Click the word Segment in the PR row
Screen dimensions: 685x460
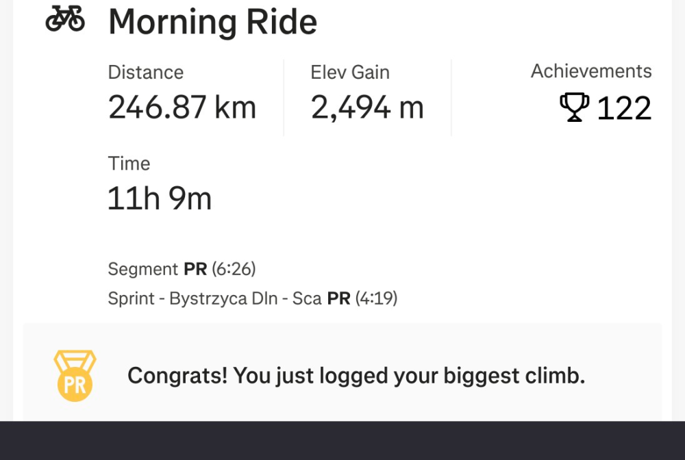(x=143, y=269)
